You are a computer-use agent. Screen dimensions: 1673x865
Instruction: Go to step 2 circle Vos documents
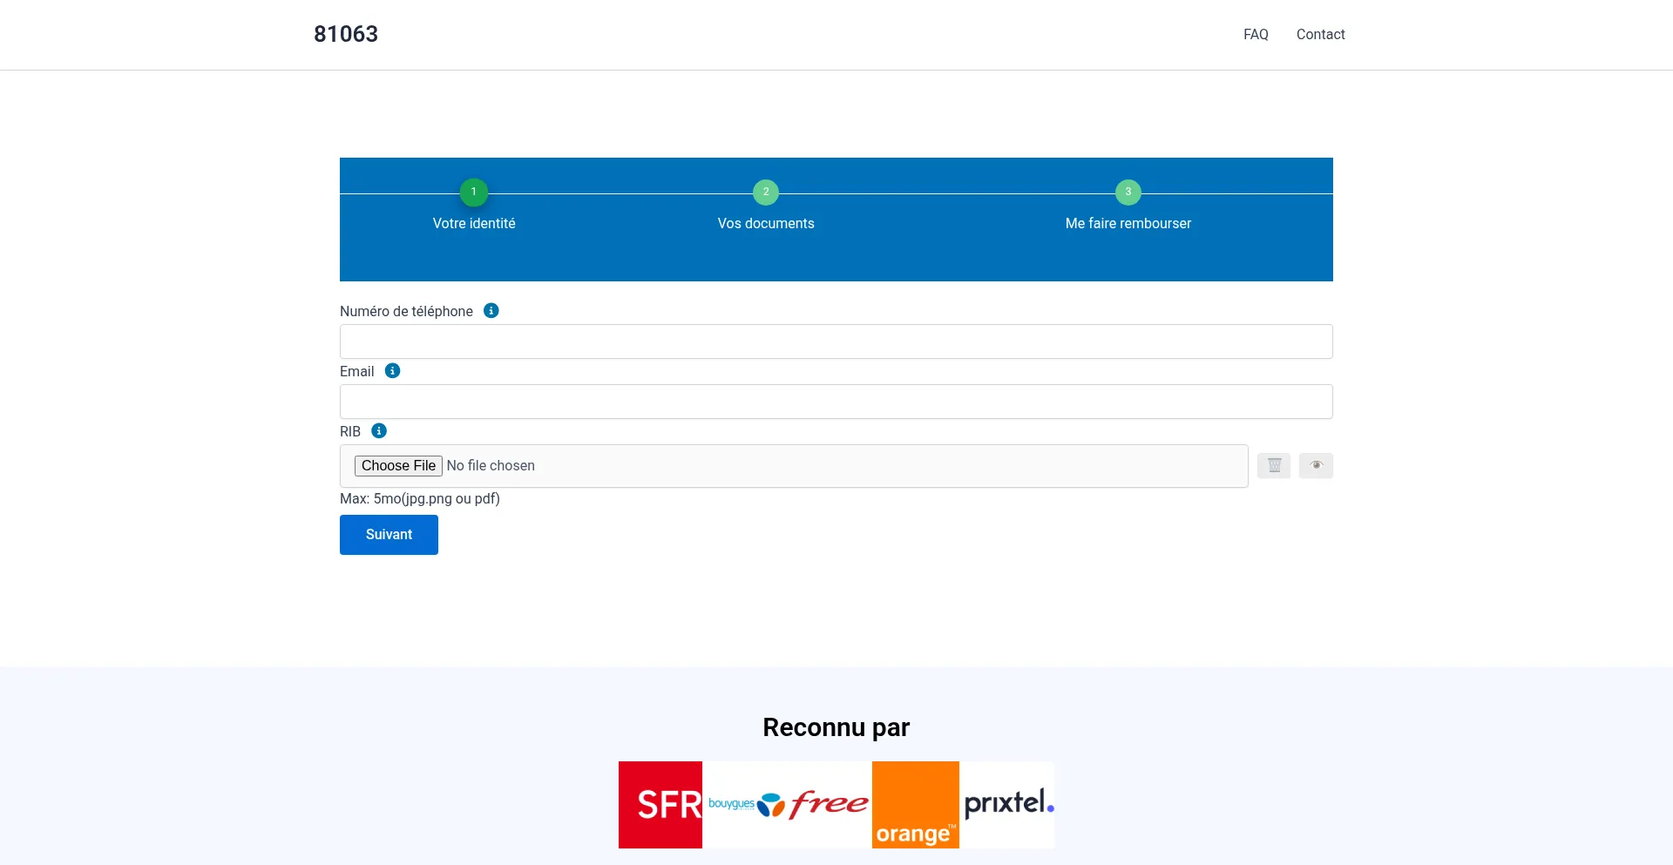[x=766, y=192]
